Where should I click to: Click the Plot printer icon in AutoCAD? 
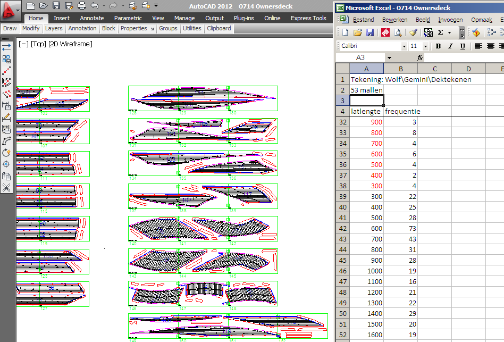click(81, 6)
